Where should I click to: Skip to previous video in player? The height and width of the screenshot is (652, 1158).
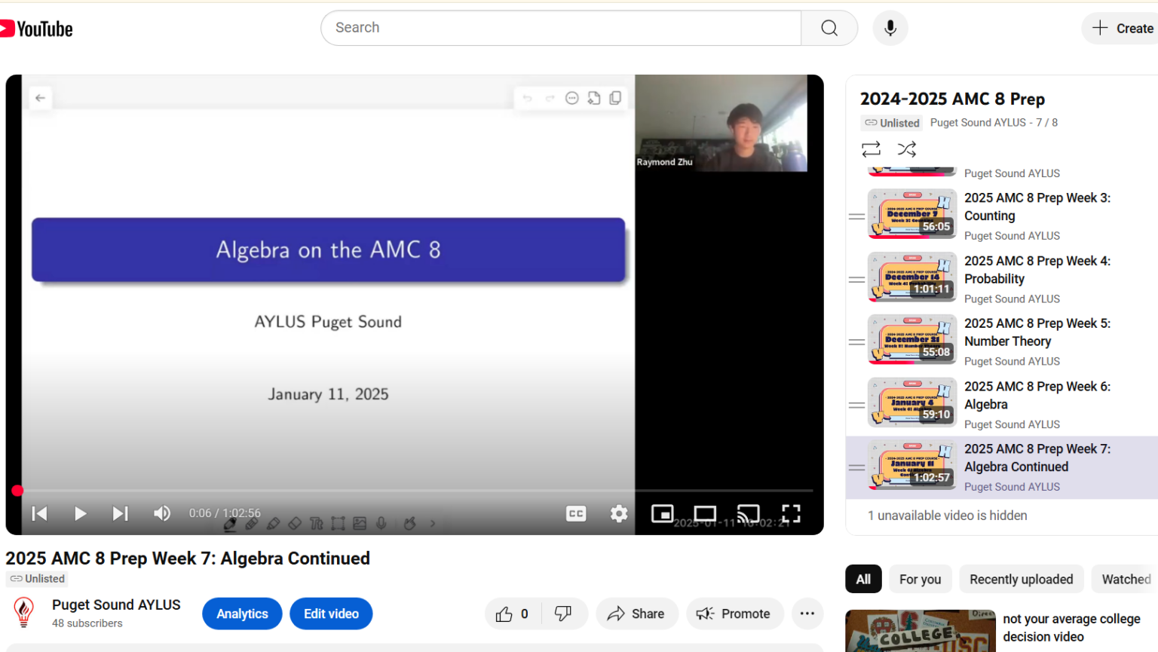click(40, 513)
